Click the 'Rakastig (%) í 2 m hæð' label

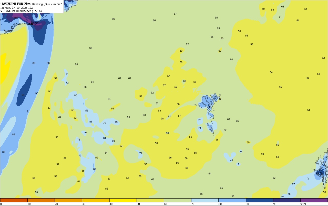pyautogui.click(x=47, y=4)
